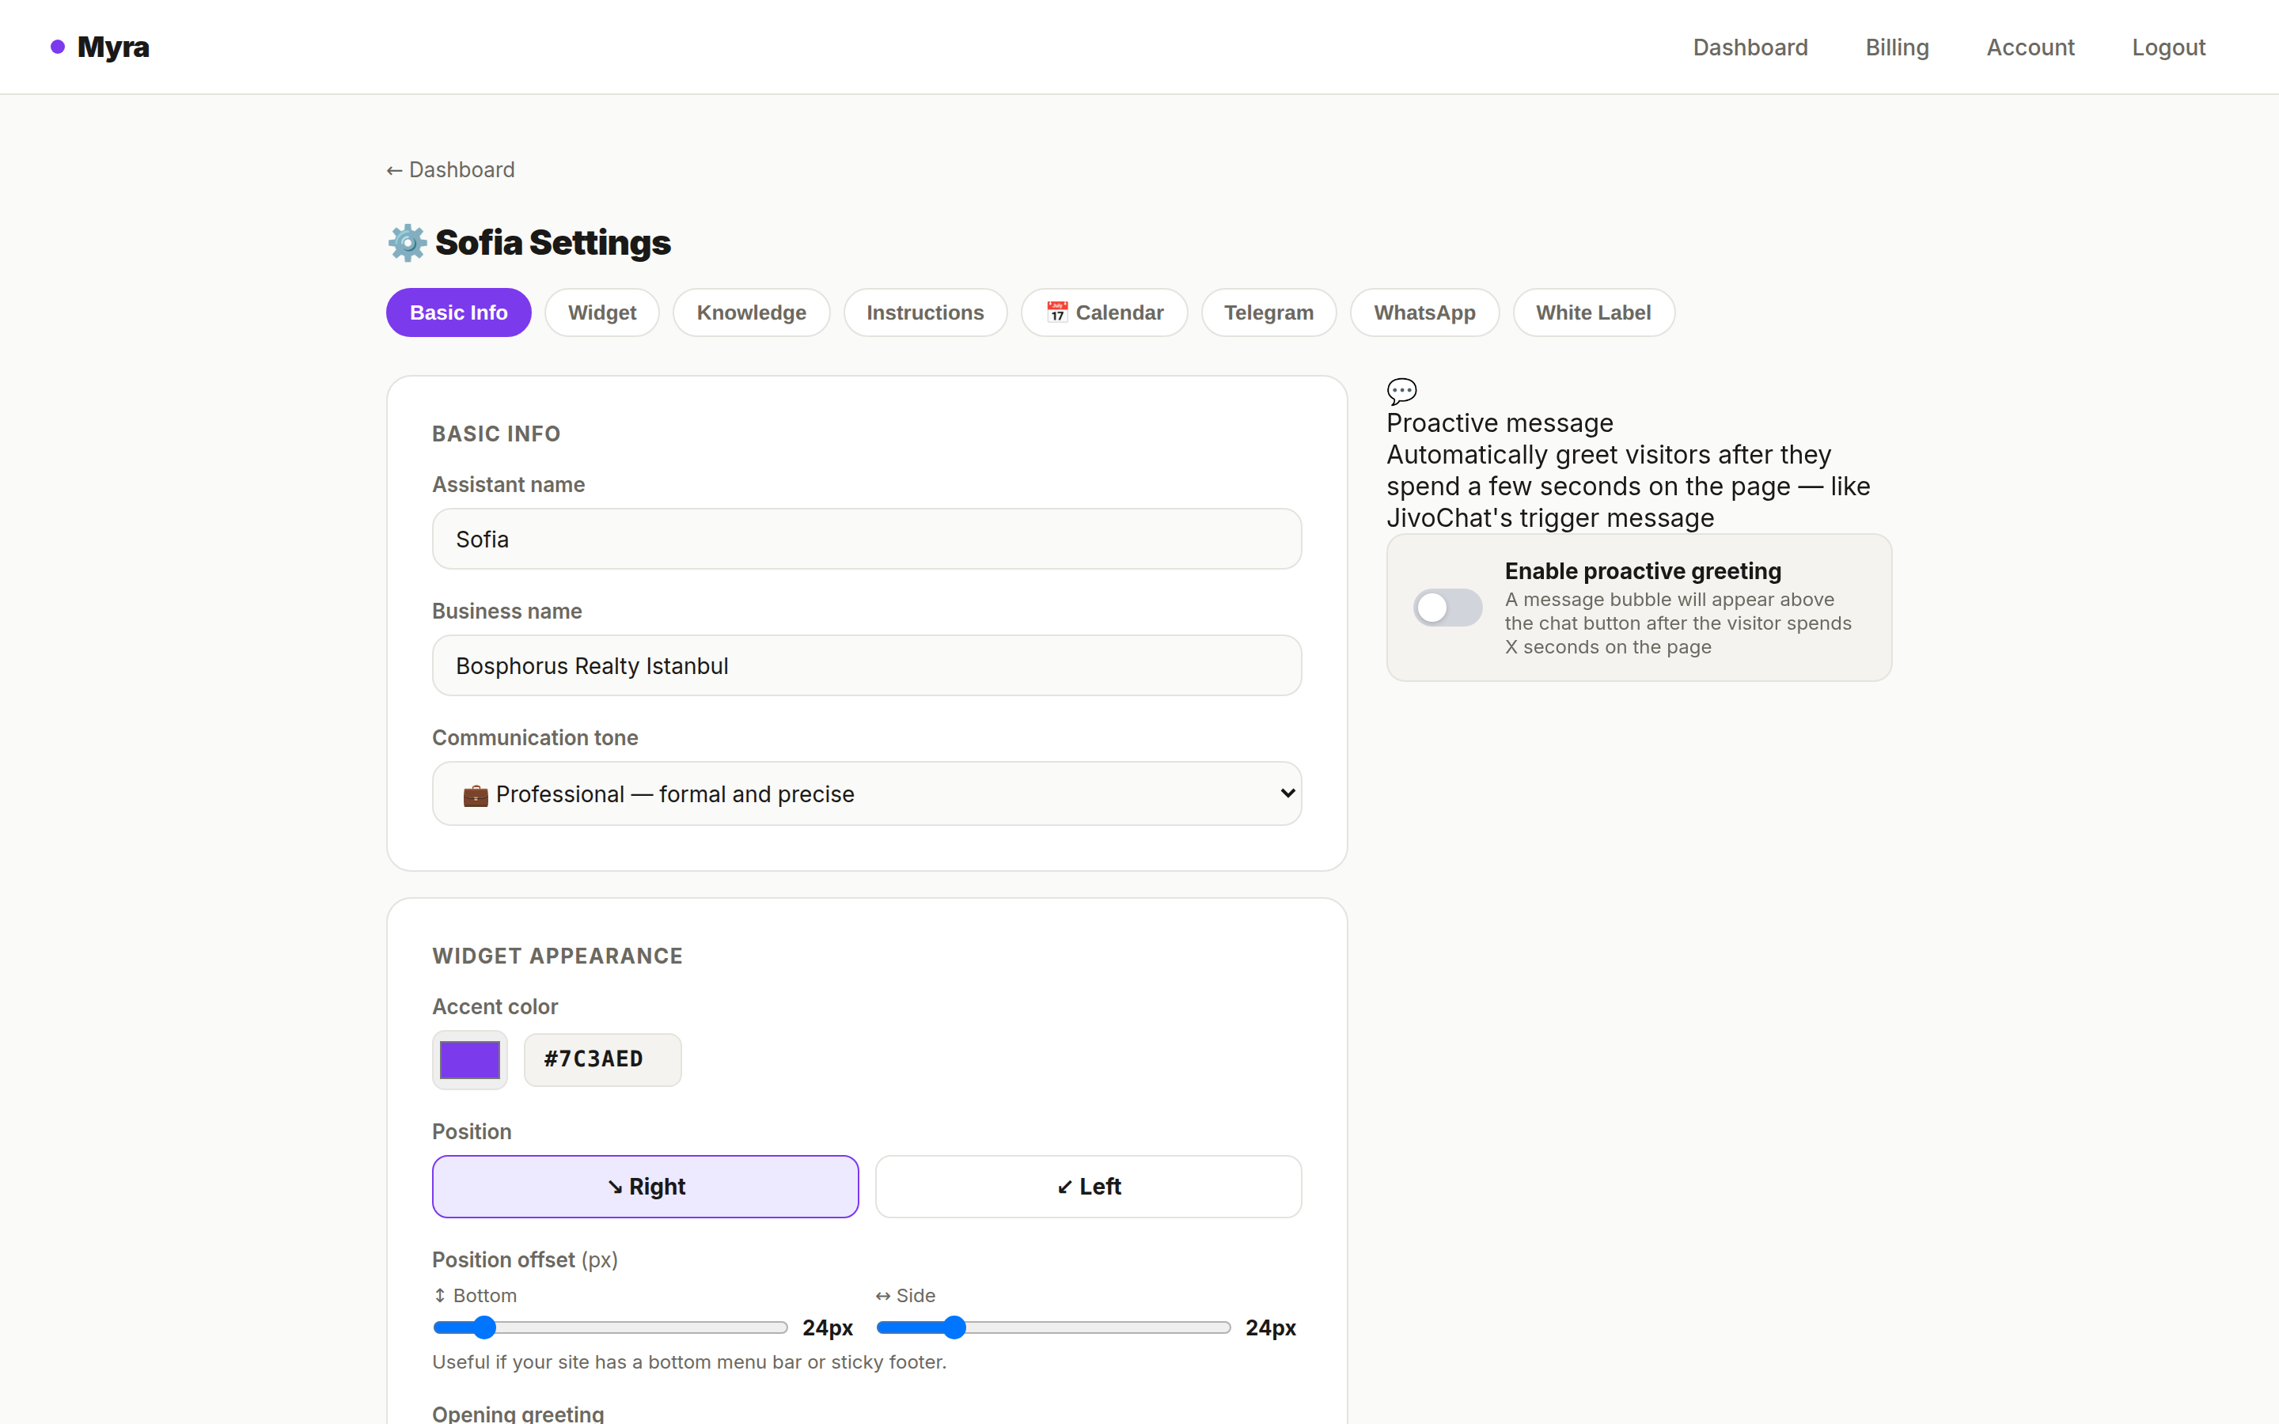Viewport: 2279px width, 1424px height.
Task: Click the Business name input field
Action: pyautogui.click(x=866, y=666)
